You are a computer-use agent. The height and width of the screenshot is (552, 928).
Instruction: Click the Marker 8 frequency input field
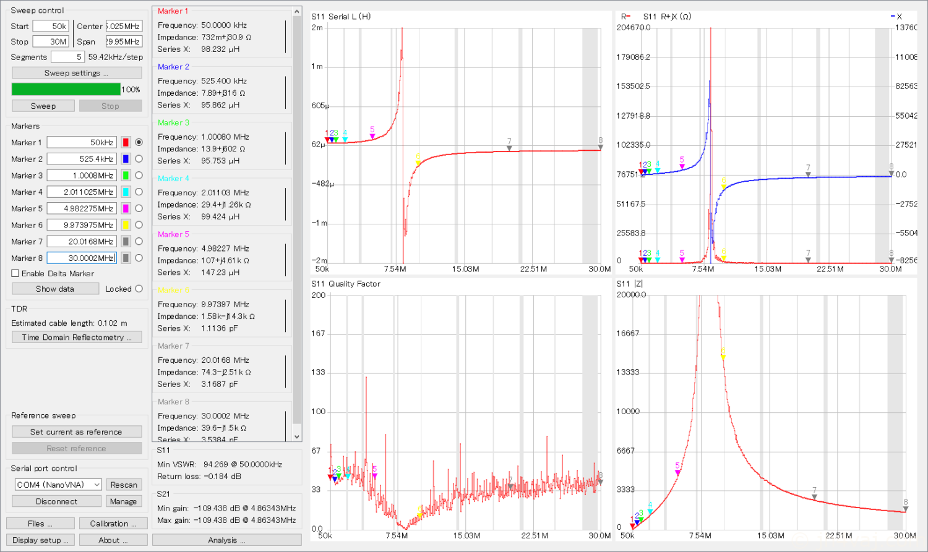coord(81,258)
